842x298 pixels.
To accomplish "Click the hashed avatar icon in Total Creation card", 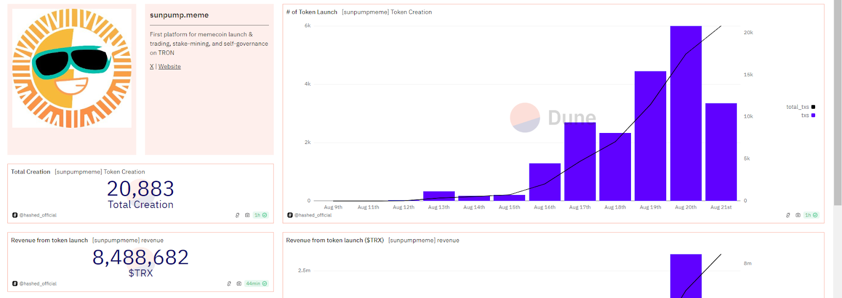I will point(15,215).
